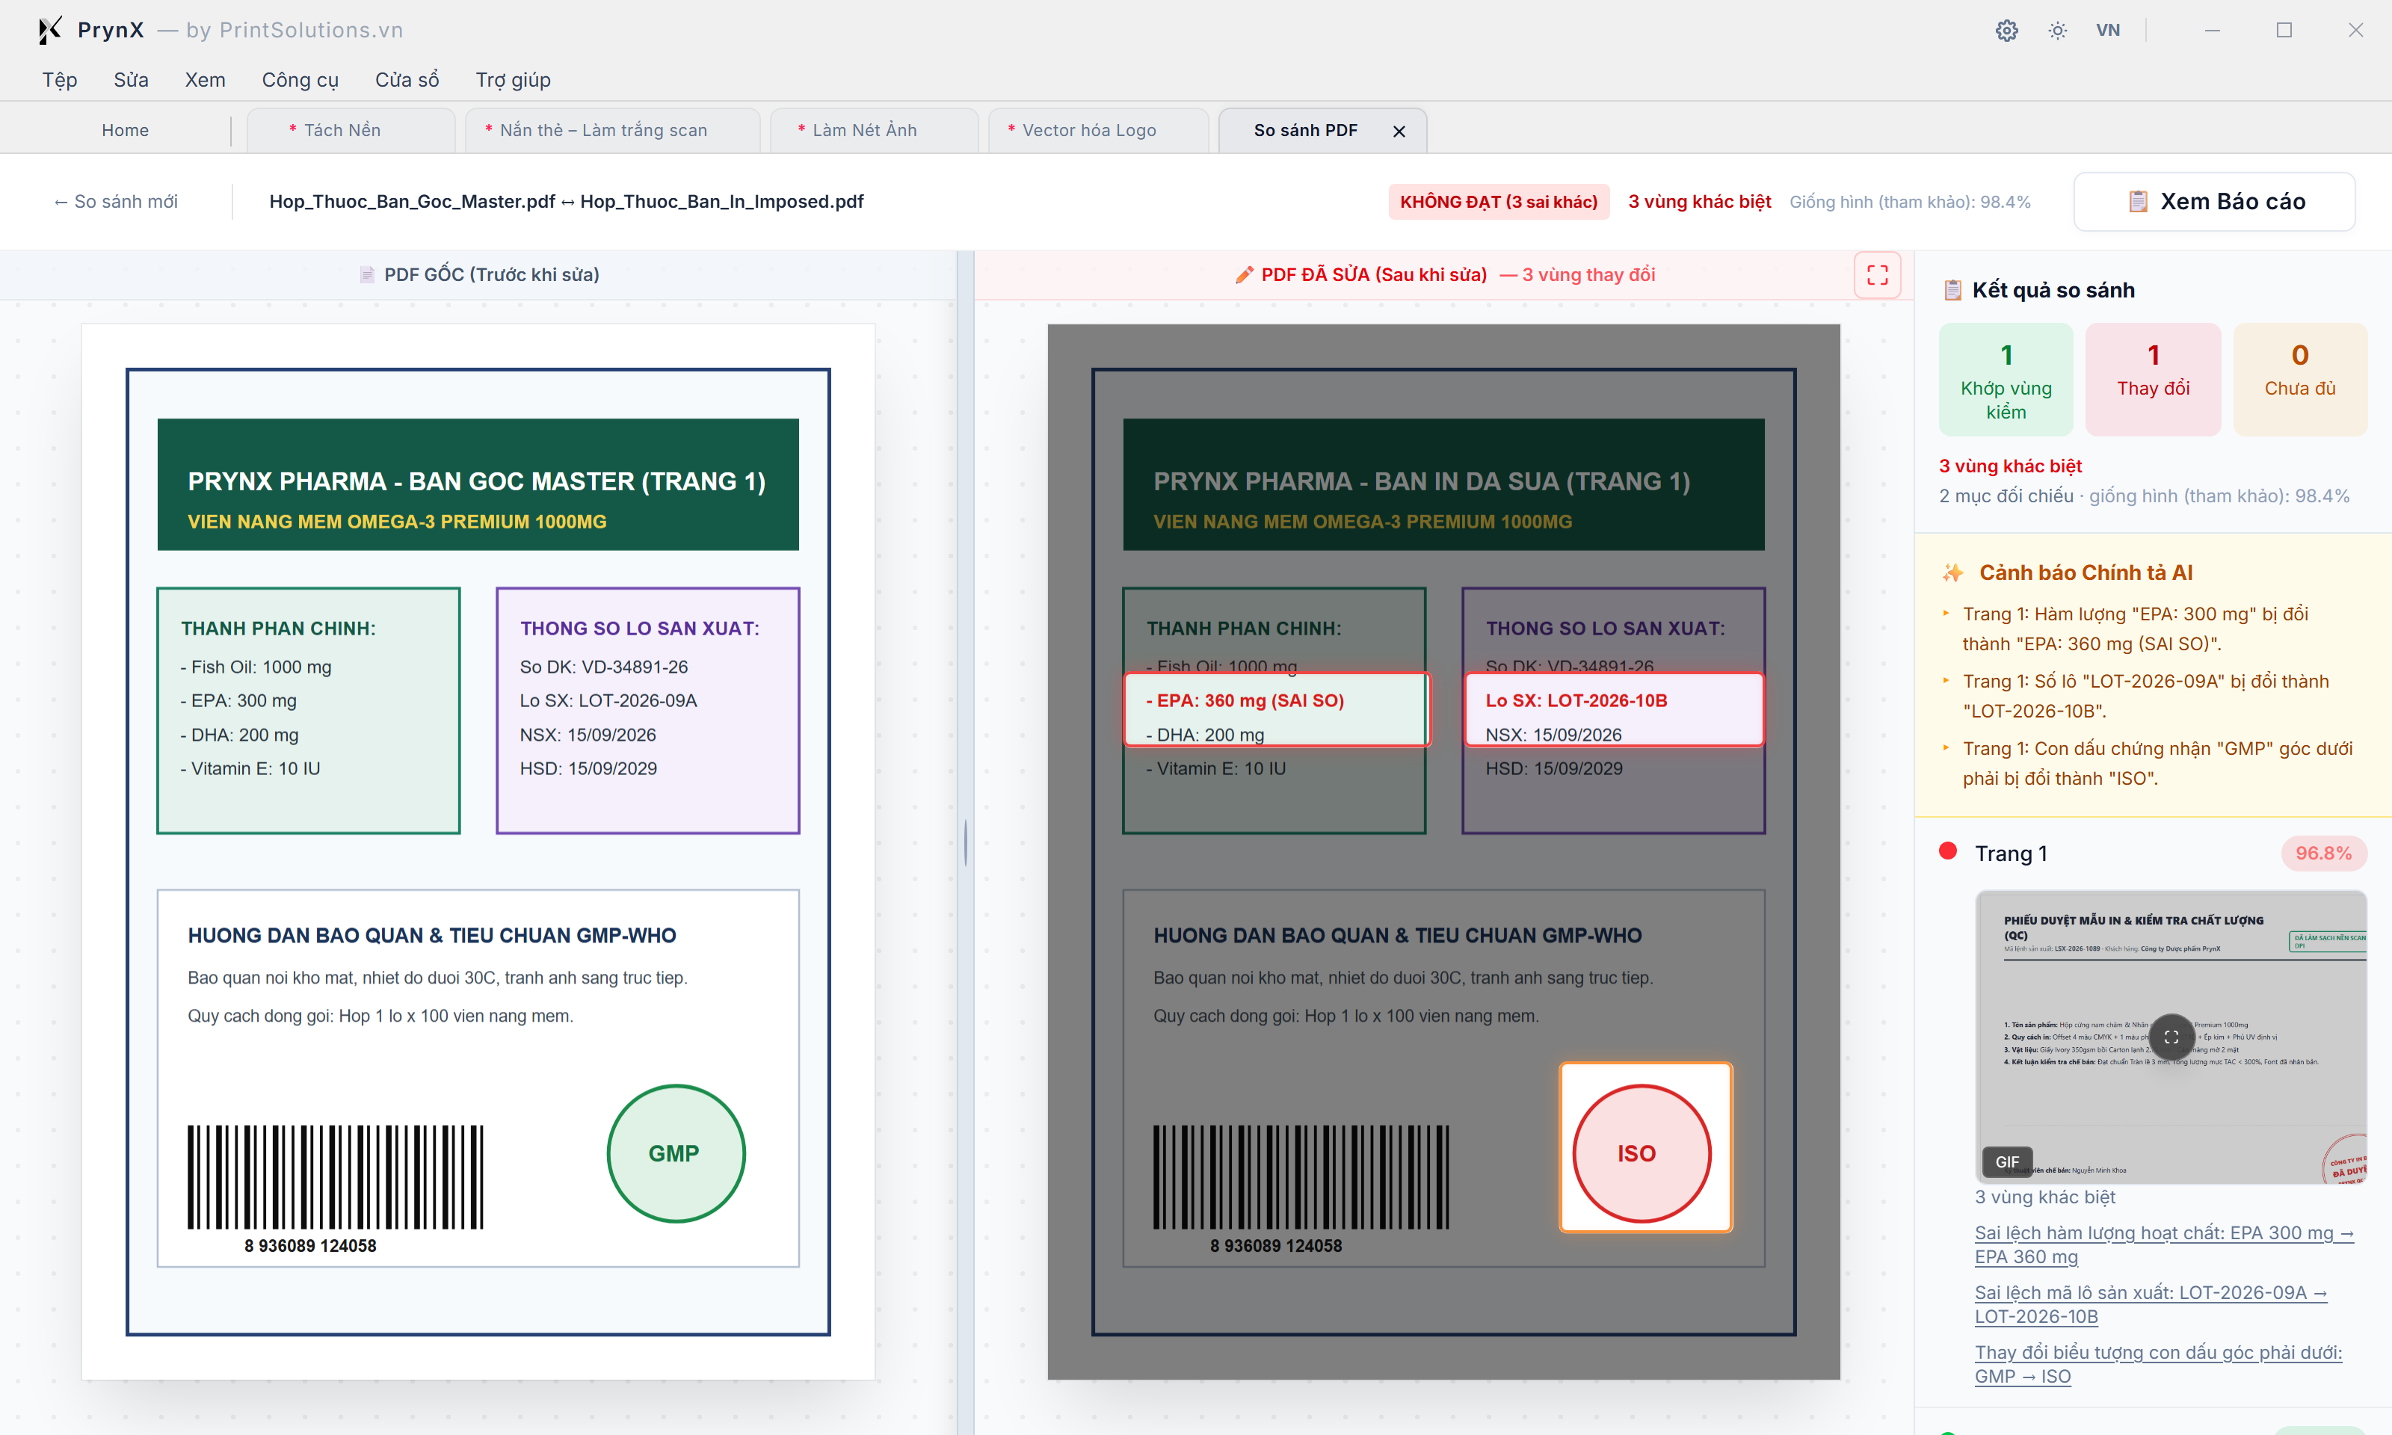
Task: Switch to the Home tab
Action: click(x=126, y=129)
